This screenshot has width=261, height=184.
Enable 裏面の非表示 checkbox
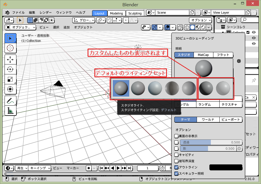click(x=176, y=136)
